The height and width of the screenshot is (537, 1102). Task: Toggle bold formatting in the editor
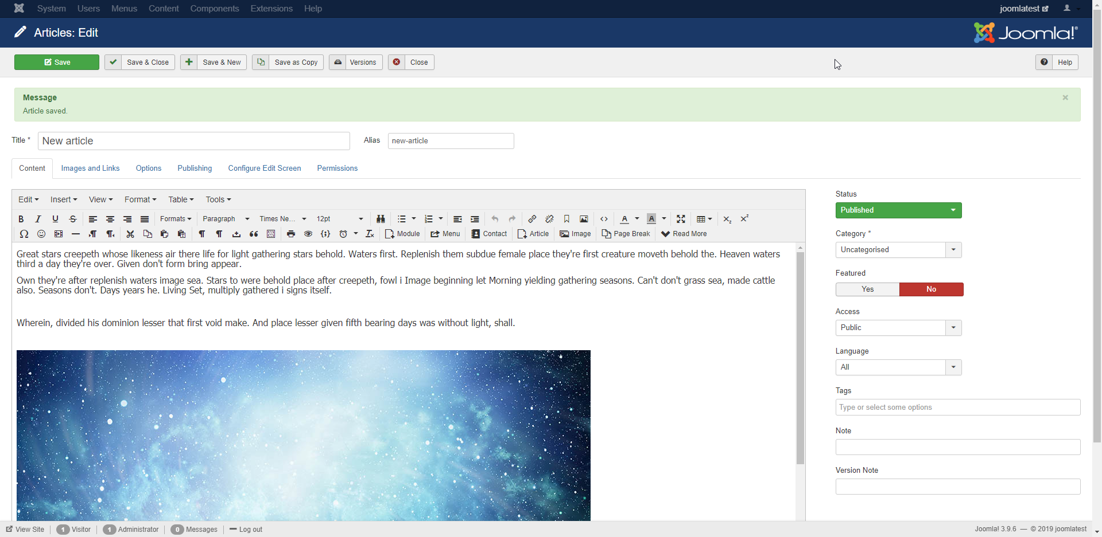(21, 219)
